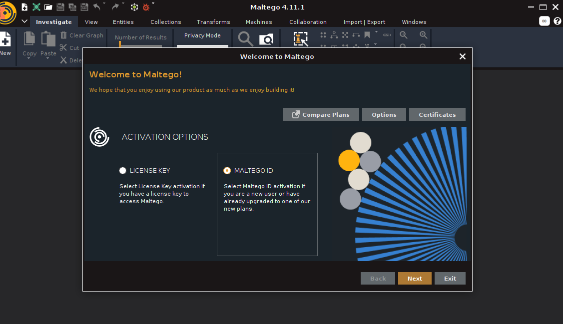Click the Options button in dialog
The height and width of the screenshot is (324, 563).
(384, 114)
